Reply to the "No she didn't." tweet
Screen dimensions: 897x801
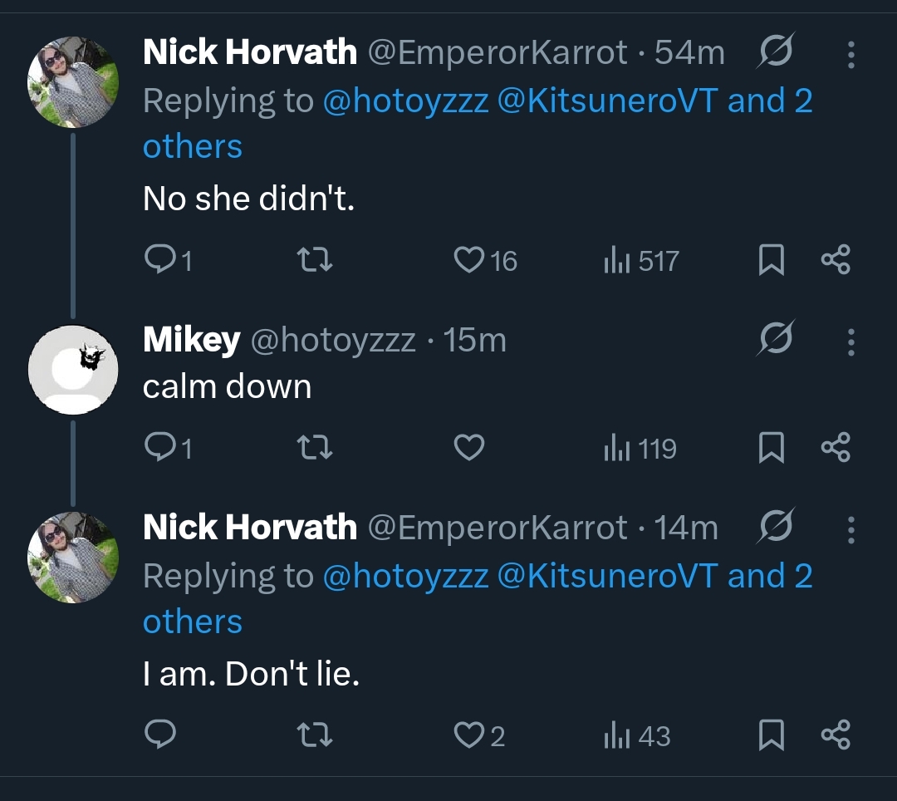(x=158, y=261)
